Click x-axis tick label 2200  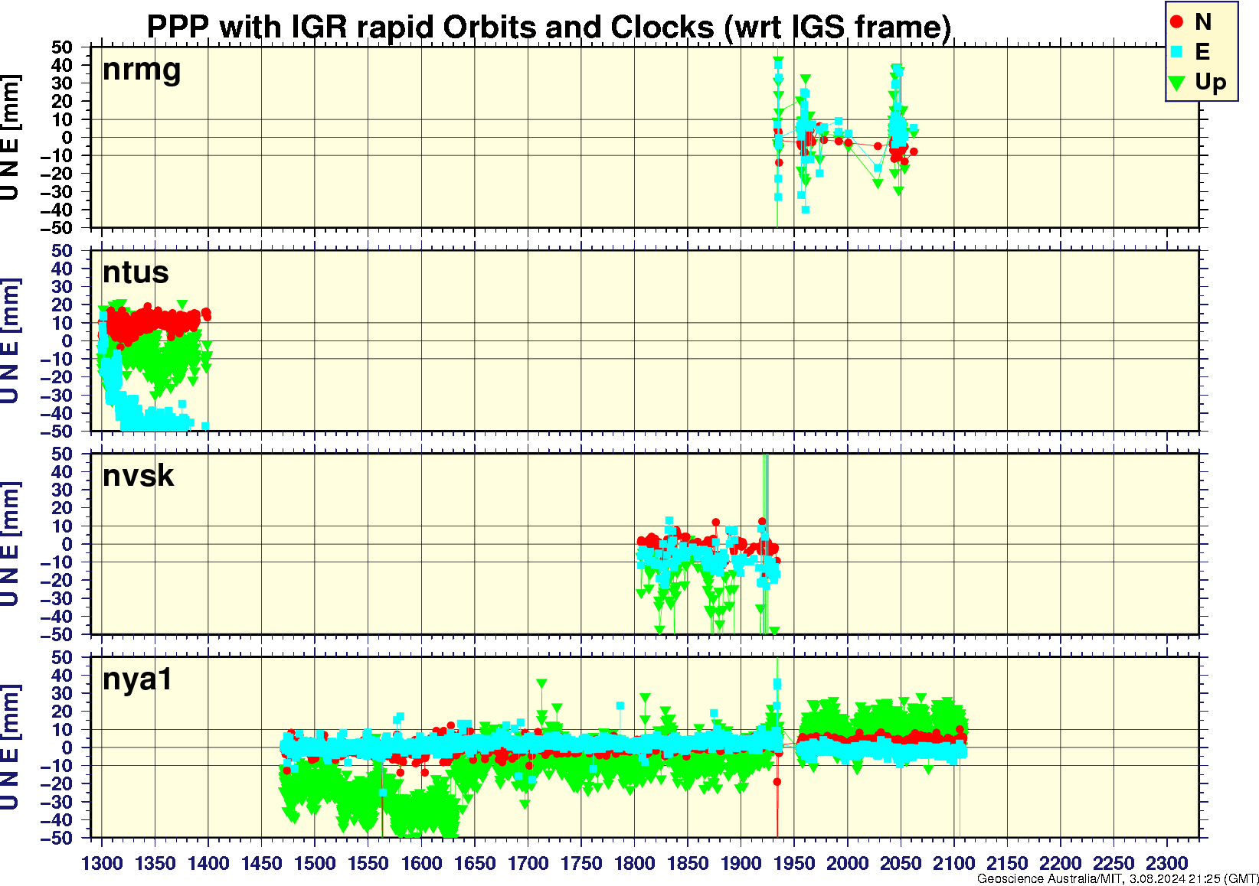[1060, 863]
